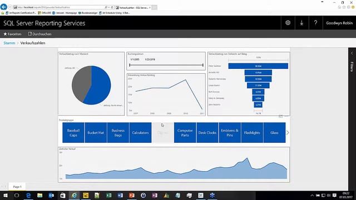Click the start date 1/1/2005 field
Viewport: 356px width, 200px height.
[135, 59]
